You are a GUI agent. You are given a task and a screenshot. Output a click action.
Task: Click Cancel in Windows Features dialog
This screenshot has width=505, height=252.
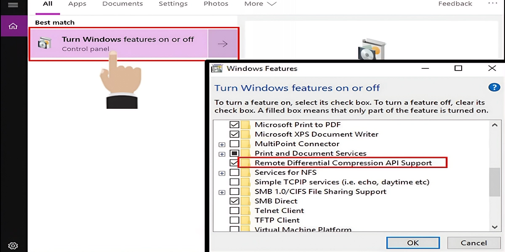[x=473, y=243]
